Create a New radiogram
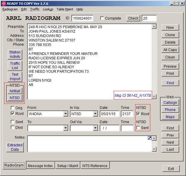The width and height of the screenshot is (186, 176). click(x=170, y=27)
